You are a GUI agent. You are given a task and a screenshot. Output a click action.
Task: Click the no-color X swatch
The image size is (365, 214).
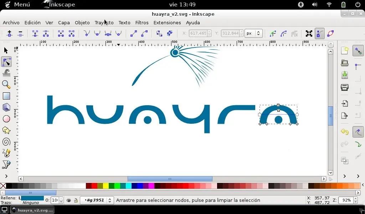(3, 185)
